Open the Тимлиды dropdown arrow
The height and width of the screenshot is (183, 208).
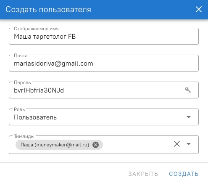point(189,144)
